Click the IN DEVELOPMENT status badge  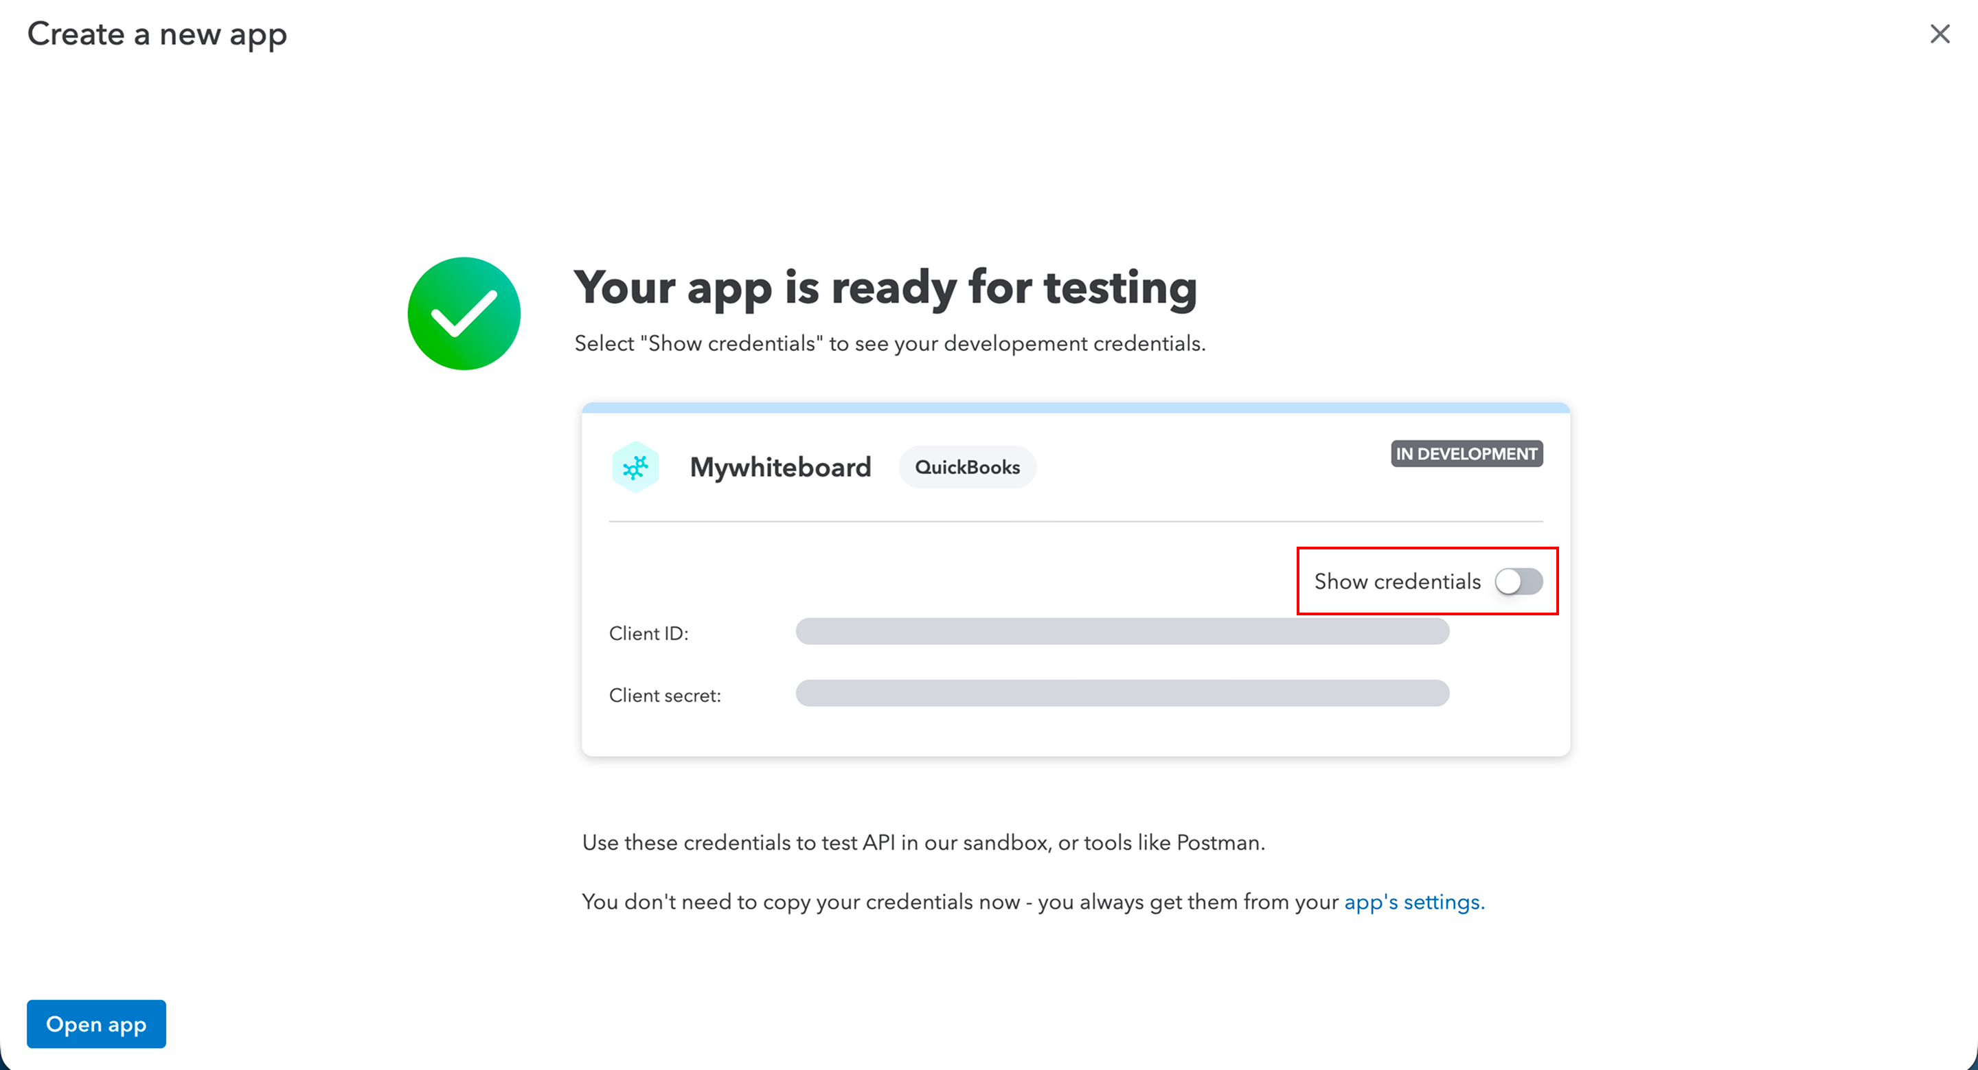click(x=1466, y=454)
